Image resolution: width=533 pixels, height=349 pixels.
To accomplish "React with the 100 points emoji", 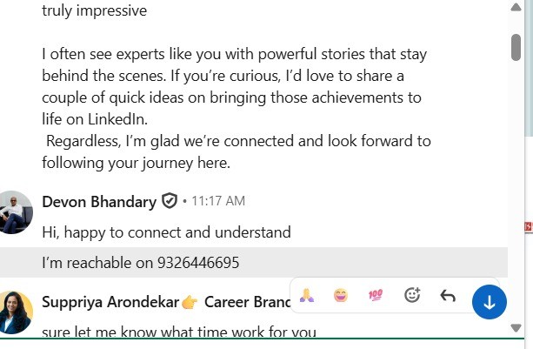I will click(x=376, y=296).
